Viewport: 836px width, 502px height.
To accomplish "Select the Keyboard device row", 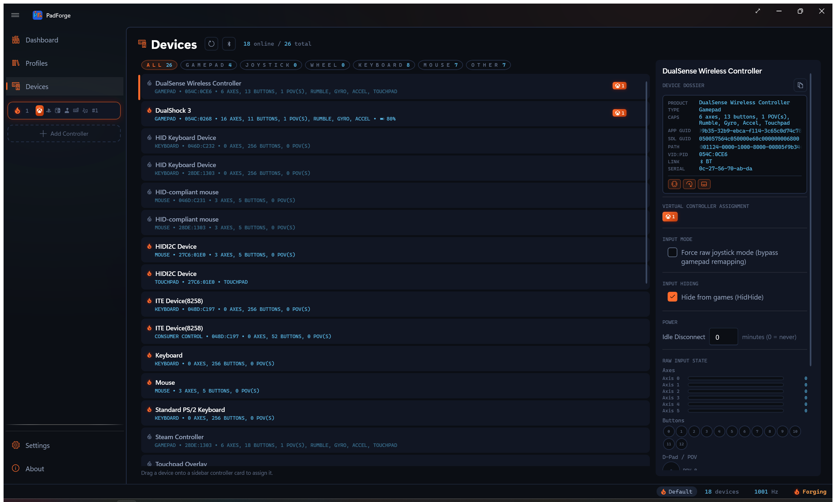I will pyautogui.click(x=395, y=359).
